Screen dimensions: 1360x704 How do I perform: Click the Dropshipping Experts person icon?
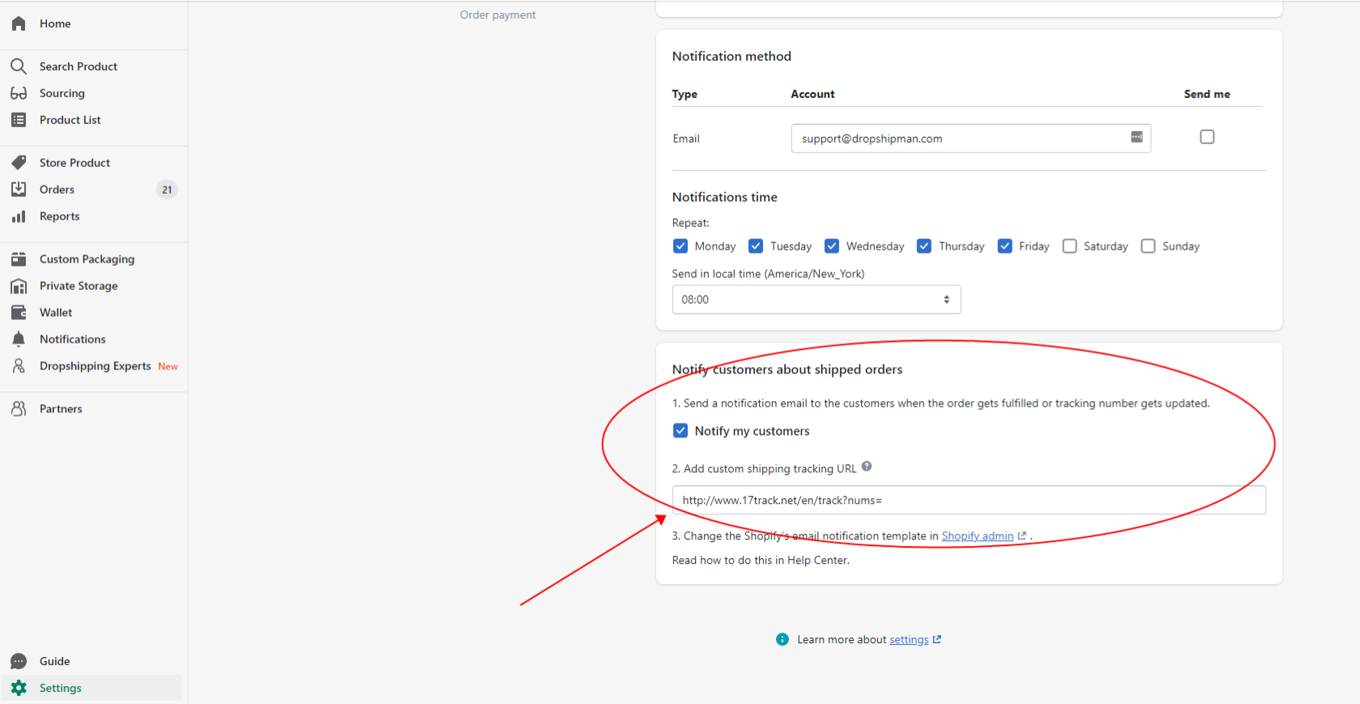(x=19, y=366)
